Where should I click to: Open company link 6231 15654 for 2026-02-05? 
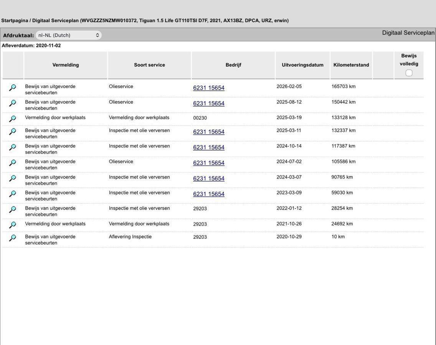tap(208, 88)
